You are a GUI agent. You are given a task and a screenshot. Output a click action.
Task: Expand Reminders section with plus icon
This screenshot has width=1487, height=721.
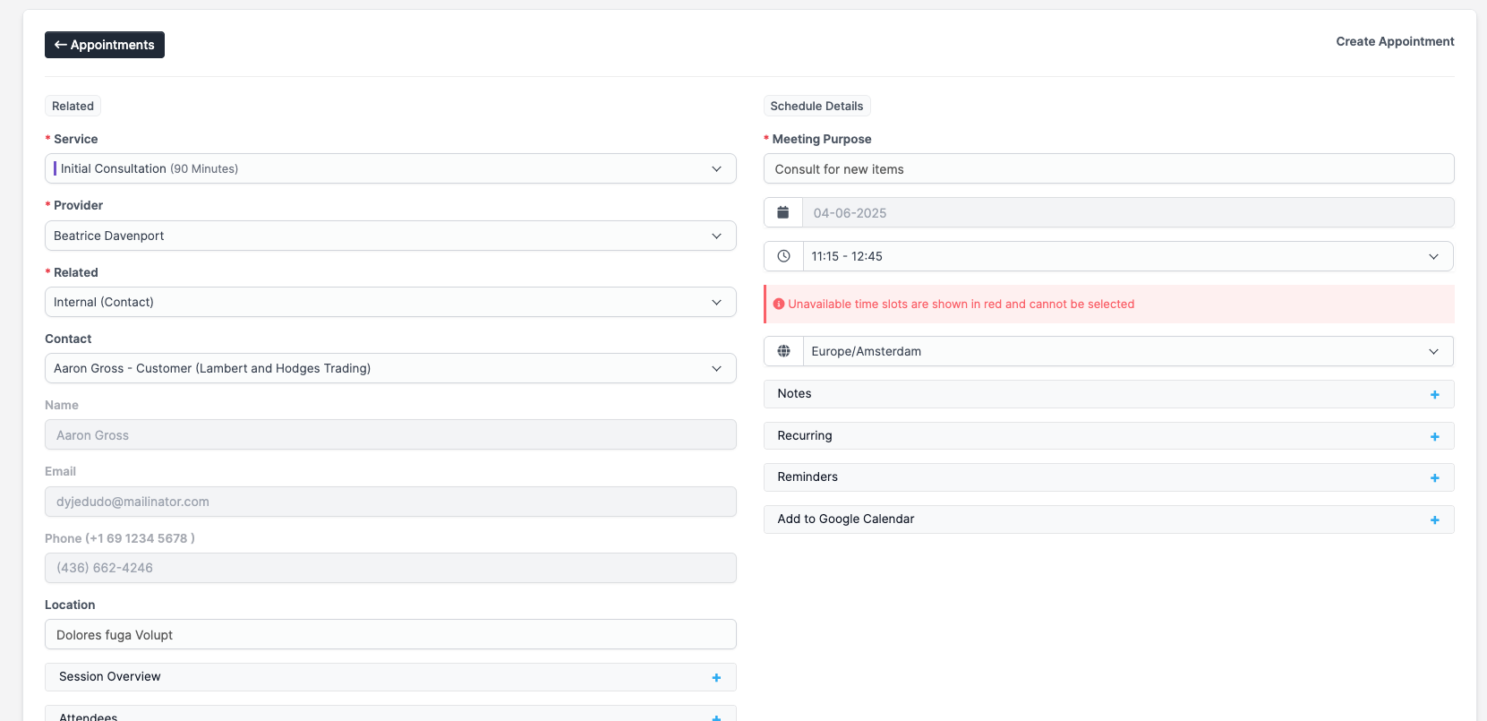pyautogui.click(x=1434, y=478)
